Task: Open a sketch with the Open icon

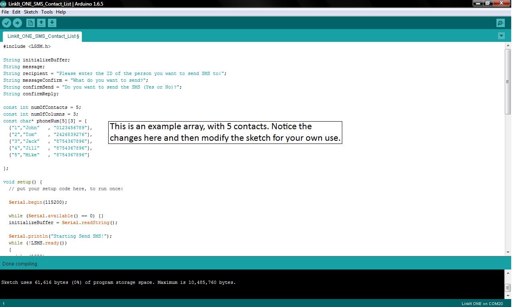Action: coord(41,23)
